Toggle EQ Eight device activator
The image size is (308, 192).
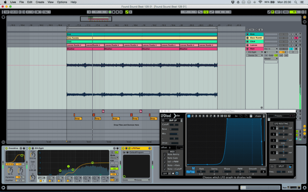[x=30, y=148]
